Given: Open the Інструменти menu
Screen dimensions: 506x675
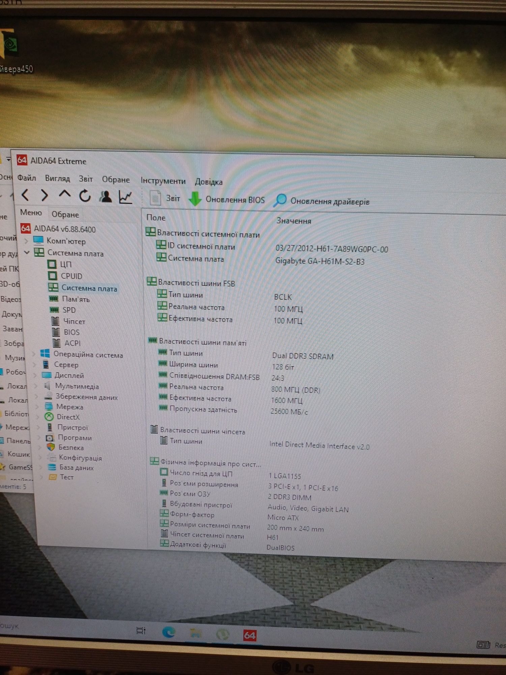Looking at the screenshot, I should tap(163, 181).
